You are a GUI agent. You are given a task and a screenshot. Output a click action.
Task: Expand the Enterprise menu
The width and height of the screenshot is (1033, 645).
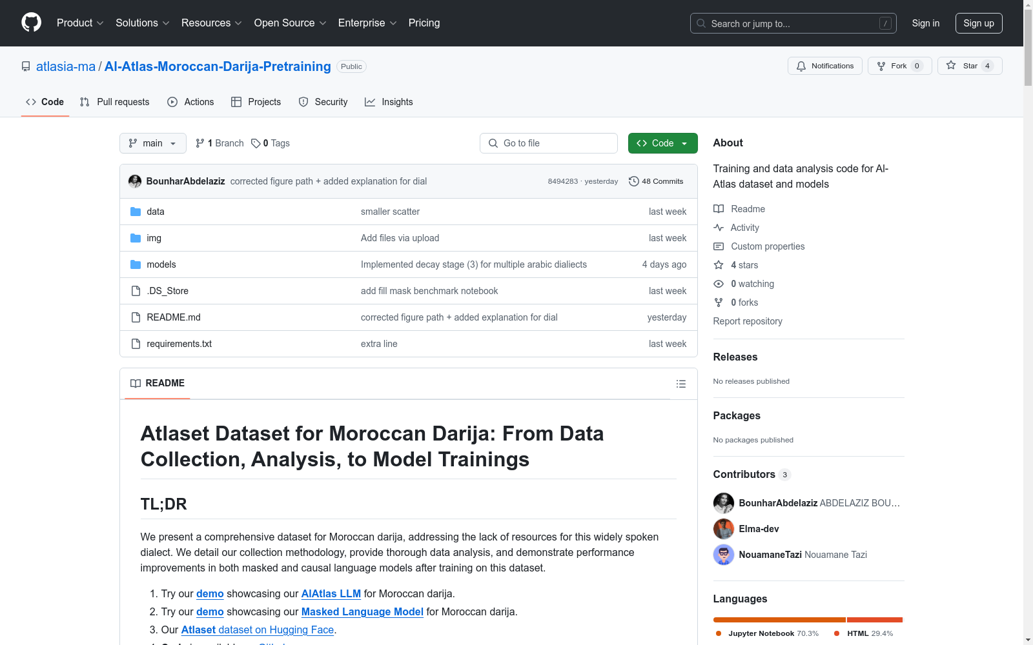tap(367, 23)
